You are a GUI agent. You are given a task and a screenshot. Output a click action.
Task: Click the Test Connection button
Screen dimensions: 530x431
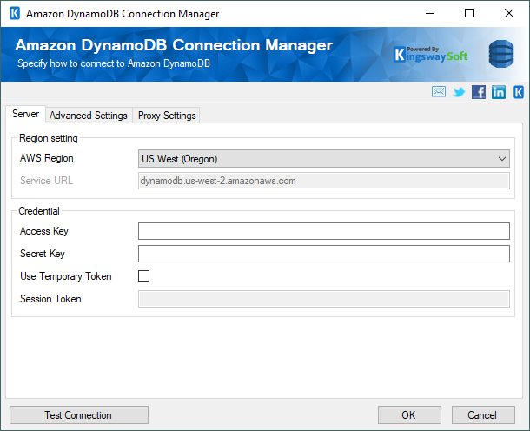pos(79,414)
